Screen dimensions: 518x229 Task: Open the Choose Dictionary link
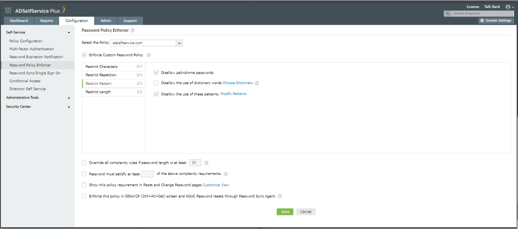(238, 83)
